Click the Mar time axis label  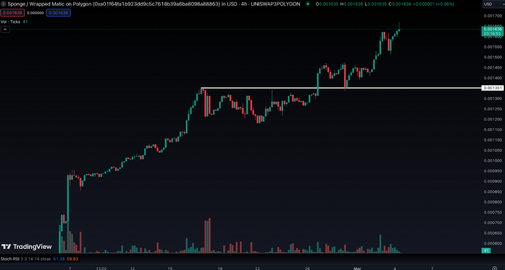coord(357,268)
